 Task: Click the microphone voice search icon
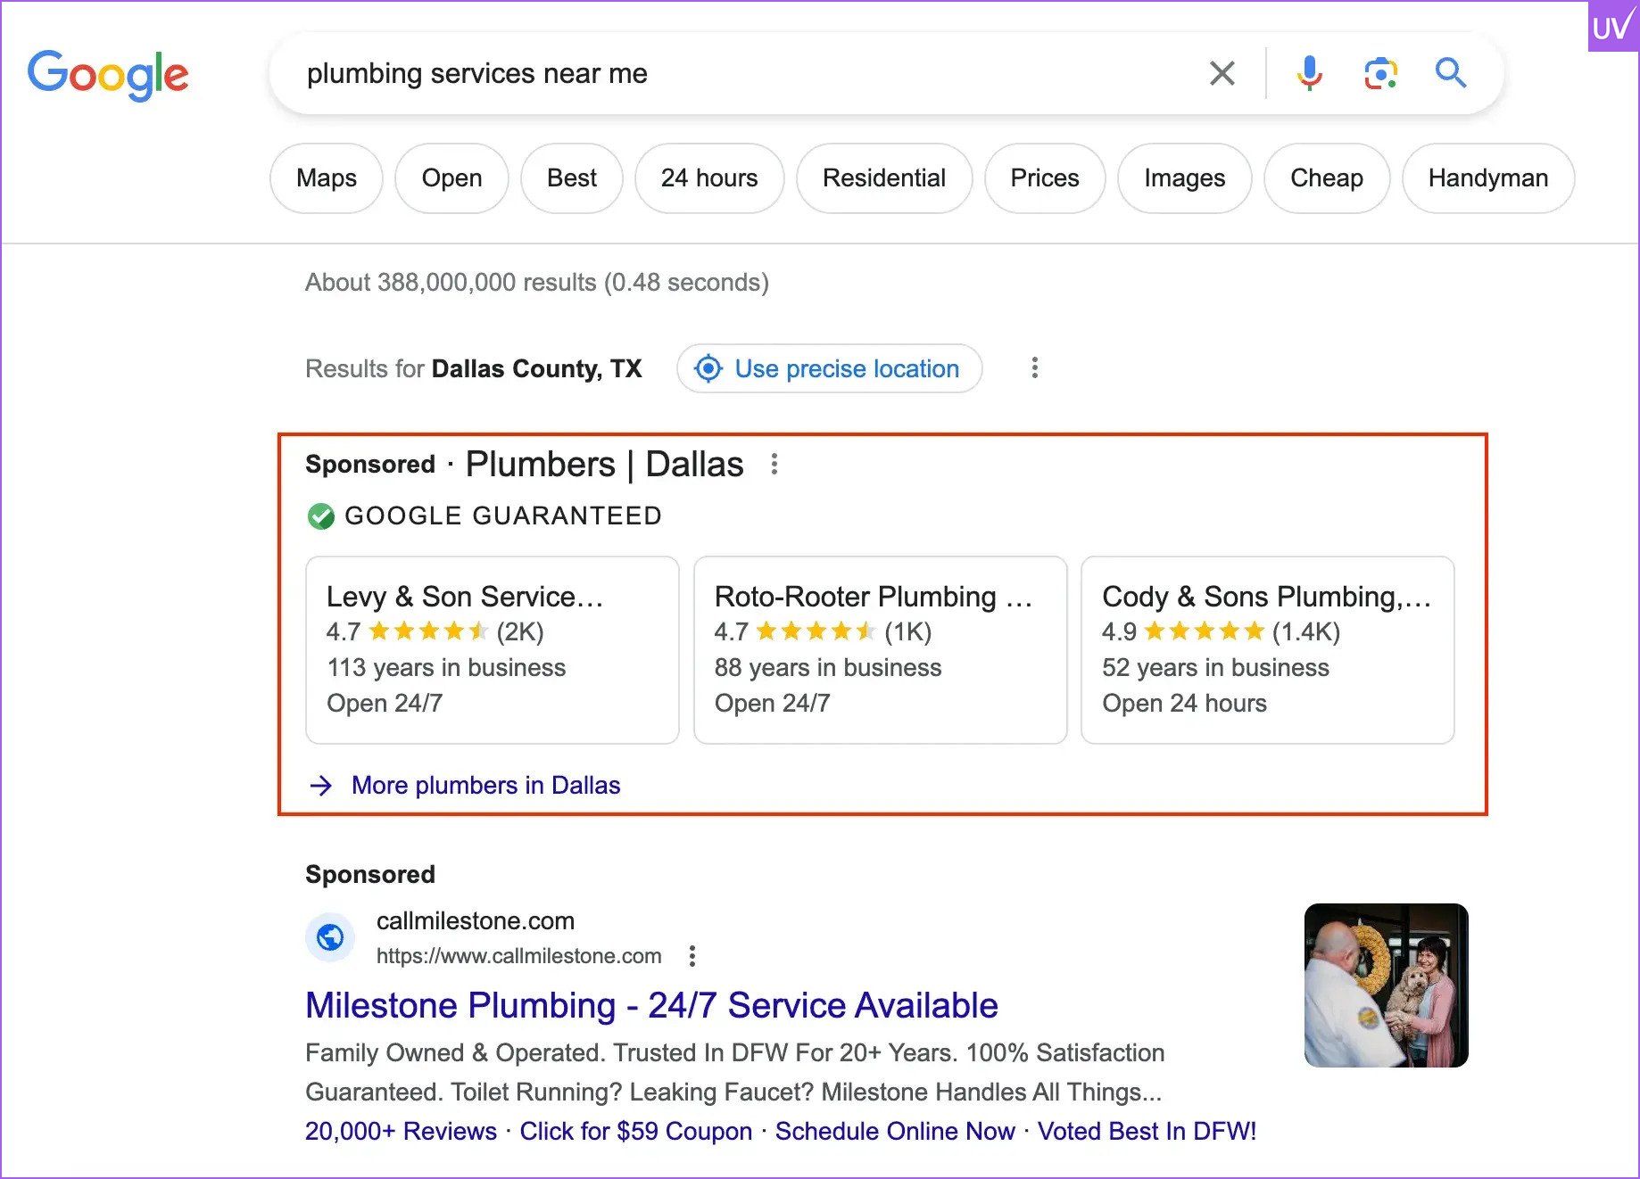[x=1309, y=73]
